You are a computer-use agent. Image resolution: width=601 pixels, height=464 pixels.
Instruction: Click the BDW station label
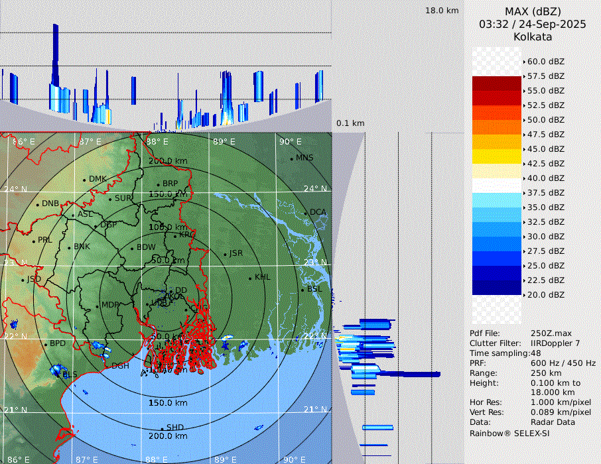coord(146,247)
